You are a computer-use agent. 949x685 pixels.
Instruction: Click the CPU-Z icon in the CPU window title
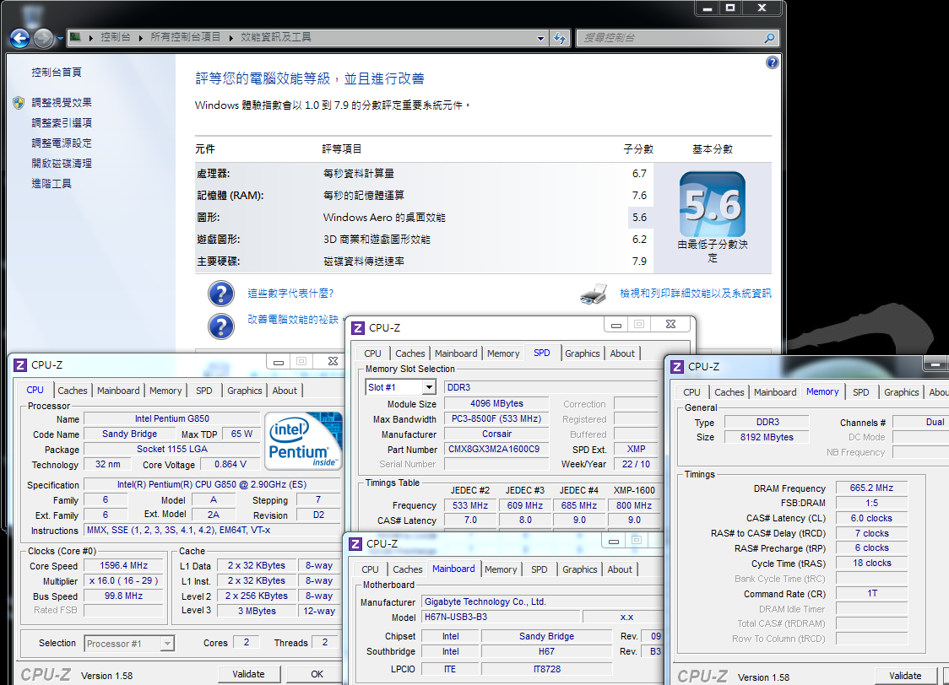click(x=20, y=364)
